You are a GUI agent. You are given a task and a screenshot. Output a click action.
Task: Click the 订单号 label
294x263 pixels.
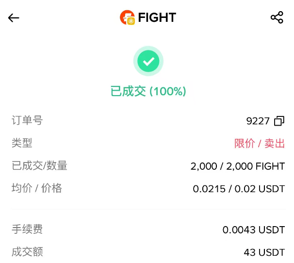(x=27, y=120)
